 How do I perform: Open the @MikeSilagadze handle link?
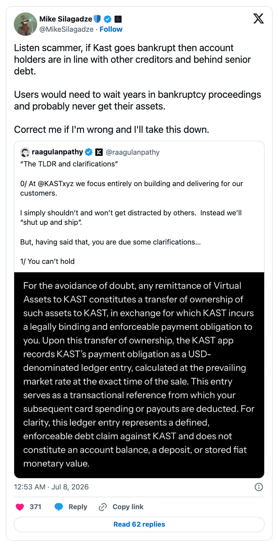(67, 29)
